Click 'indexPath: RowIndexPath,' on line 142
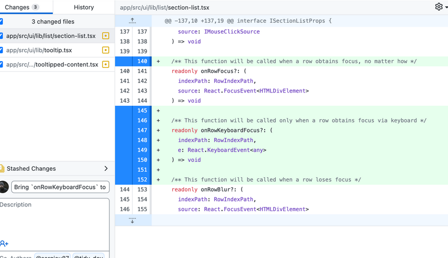The image size is (448, 258). point(217,81)
